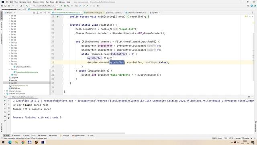
Task: Open the Services tool window
Action: click(x=53, y=136)
